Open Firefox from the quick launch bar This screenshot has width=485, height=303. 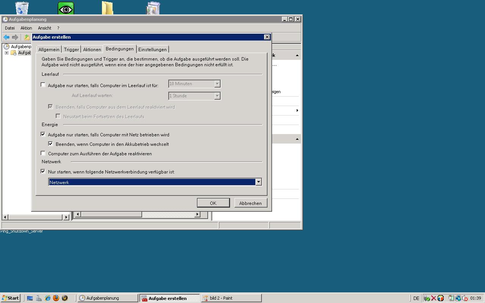coord(56,298)
